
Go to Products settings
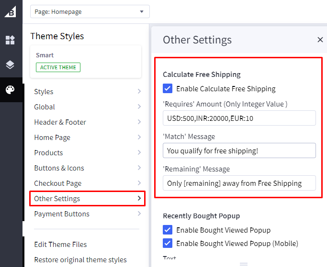(87, 153)
